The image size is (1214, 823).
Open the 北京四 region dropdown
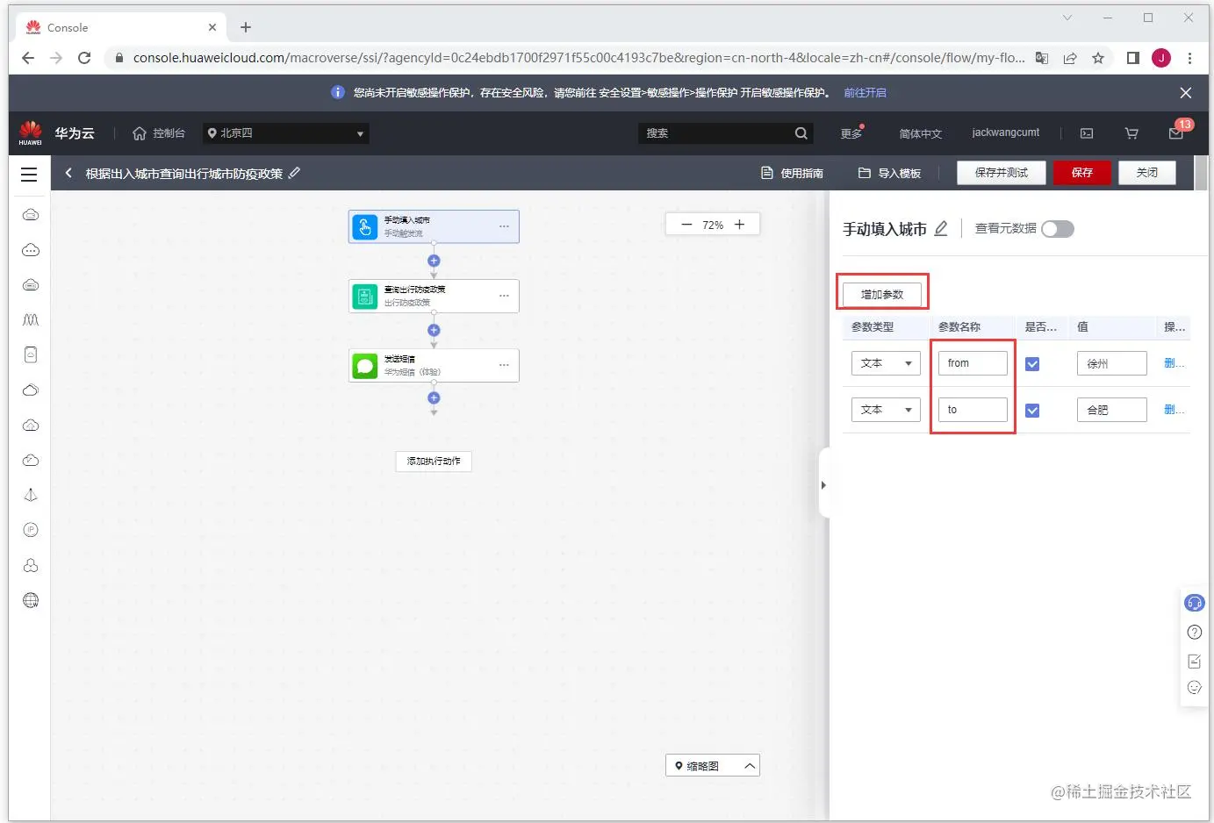coord(286,133)
